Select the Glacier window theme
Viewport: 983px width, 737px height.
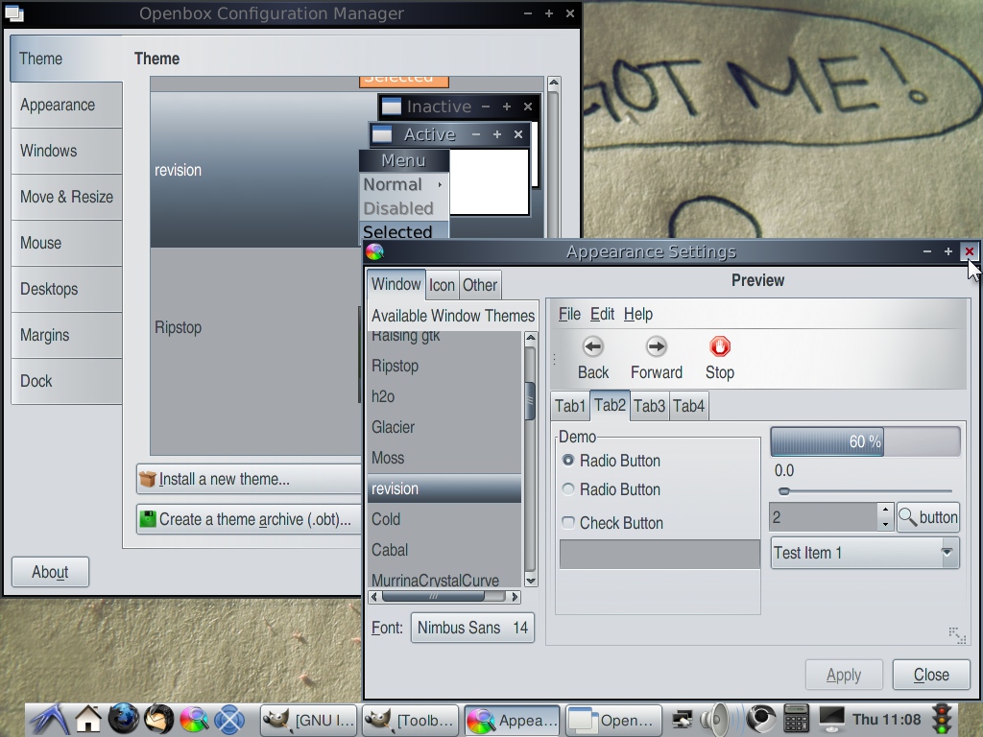click(444, 427)
